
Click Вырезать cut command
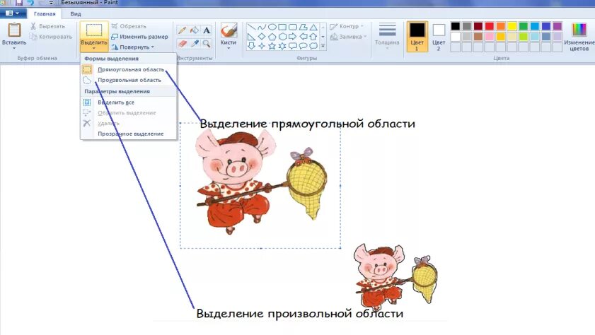tap(48, 26)
